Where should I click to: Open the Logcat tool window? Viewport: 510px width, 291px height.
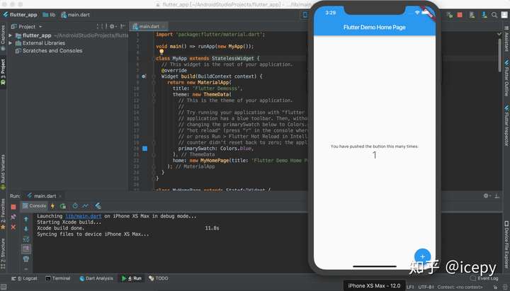click(x=24, y=278)
